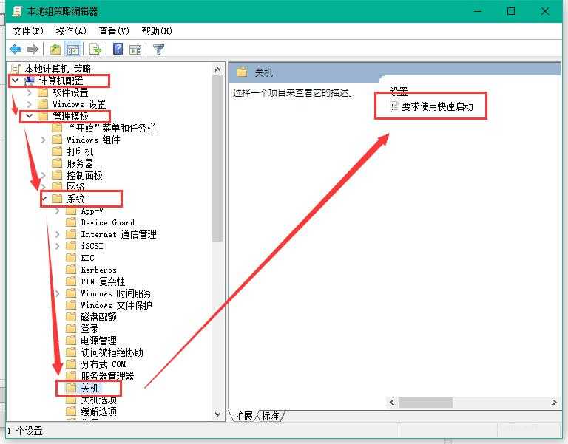Click folder icon beside KDC
The width and height of the screenshot is (568, 444).
pos(71,258)
